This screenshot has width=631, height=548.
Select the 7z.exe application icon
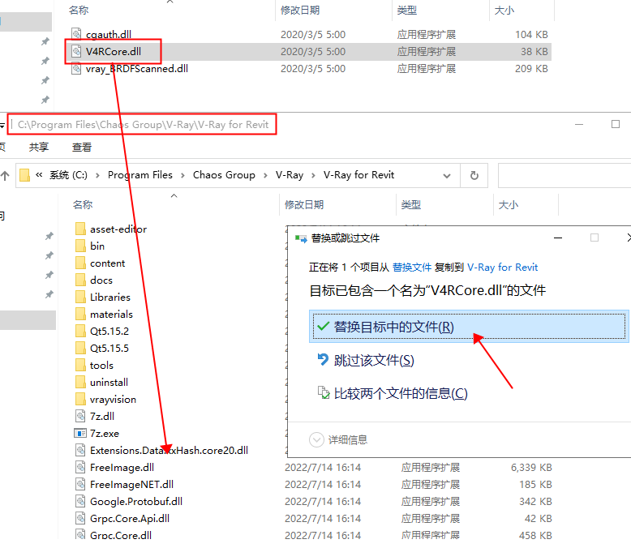[80, 434]
